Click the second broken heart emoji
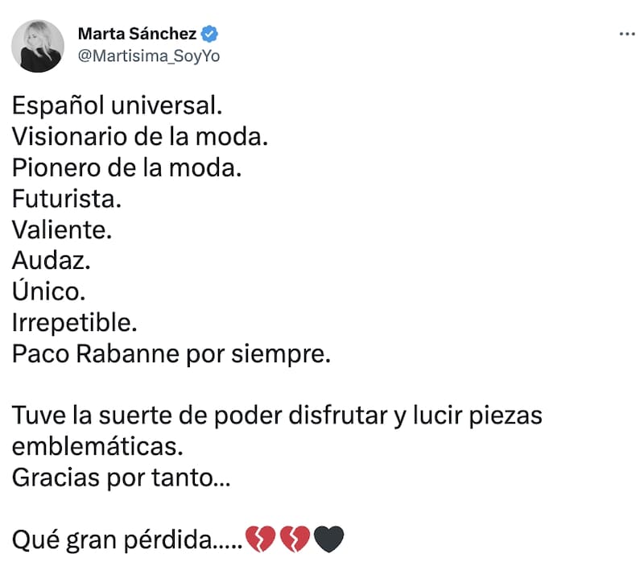The height and width of the screenshot is (583, 644). coord(294,540)
